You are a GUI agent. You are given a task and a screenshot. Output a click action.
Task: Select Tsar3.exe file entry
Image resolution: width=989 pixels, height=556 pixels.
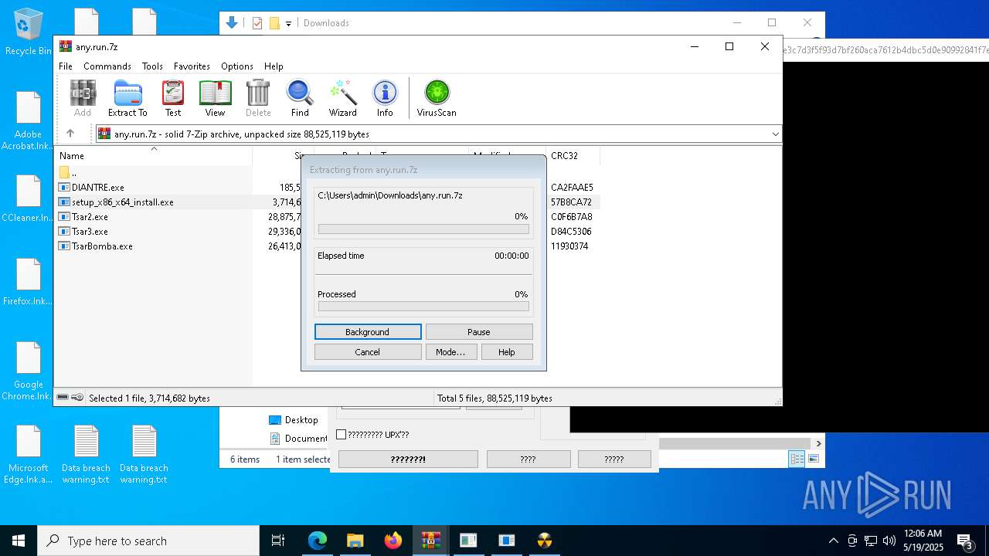90,232
